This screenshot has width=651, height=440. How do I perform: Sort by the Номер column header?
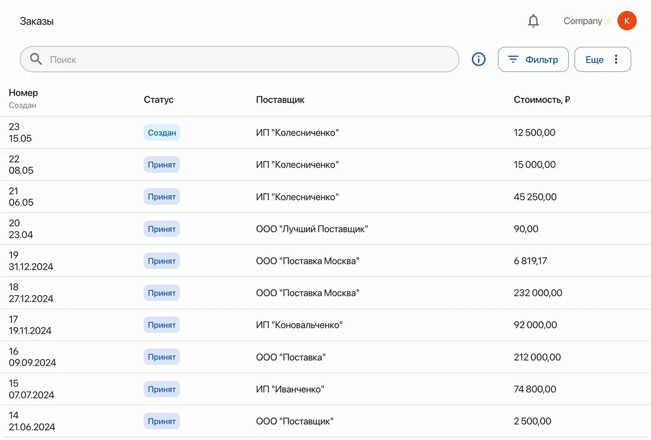pyautogui.click(x=23, y=93)
